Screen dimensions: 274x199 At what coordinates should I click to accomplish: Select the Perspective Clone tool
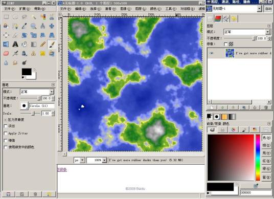(x=52, y=53)
